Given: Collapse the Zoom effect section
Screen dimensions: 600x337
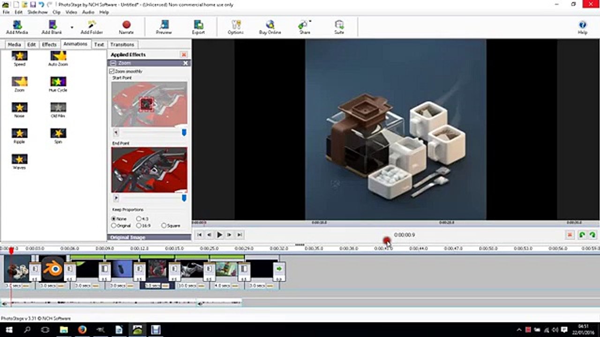Looking at the screenshot, I should pyautogui.click(x=113, y=63).
